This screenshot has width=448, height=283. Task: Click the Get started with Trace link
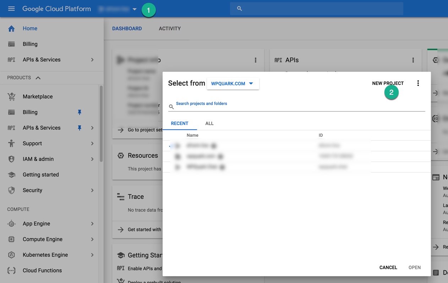point(144,230)
